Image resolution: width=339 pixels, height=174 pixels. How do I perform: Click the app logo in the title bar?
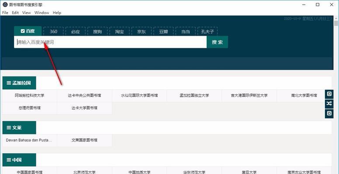point(5,4)
